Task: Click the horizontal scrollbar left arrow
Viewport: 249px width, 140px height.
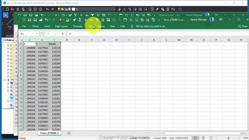Action: tap(163, 133)
